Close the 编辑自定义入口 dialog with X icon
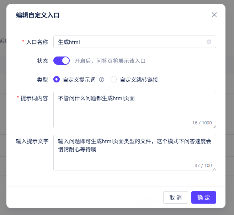 click(214, 15)
